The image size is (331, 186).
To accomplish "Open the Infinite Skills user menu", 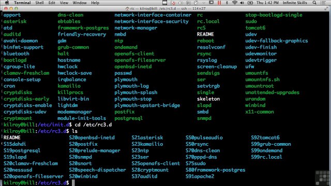I will 295,3.
